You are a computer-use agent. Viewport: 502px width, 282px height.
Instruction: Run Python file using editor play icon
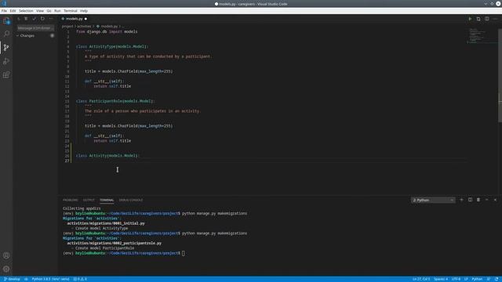pos(470,19)
